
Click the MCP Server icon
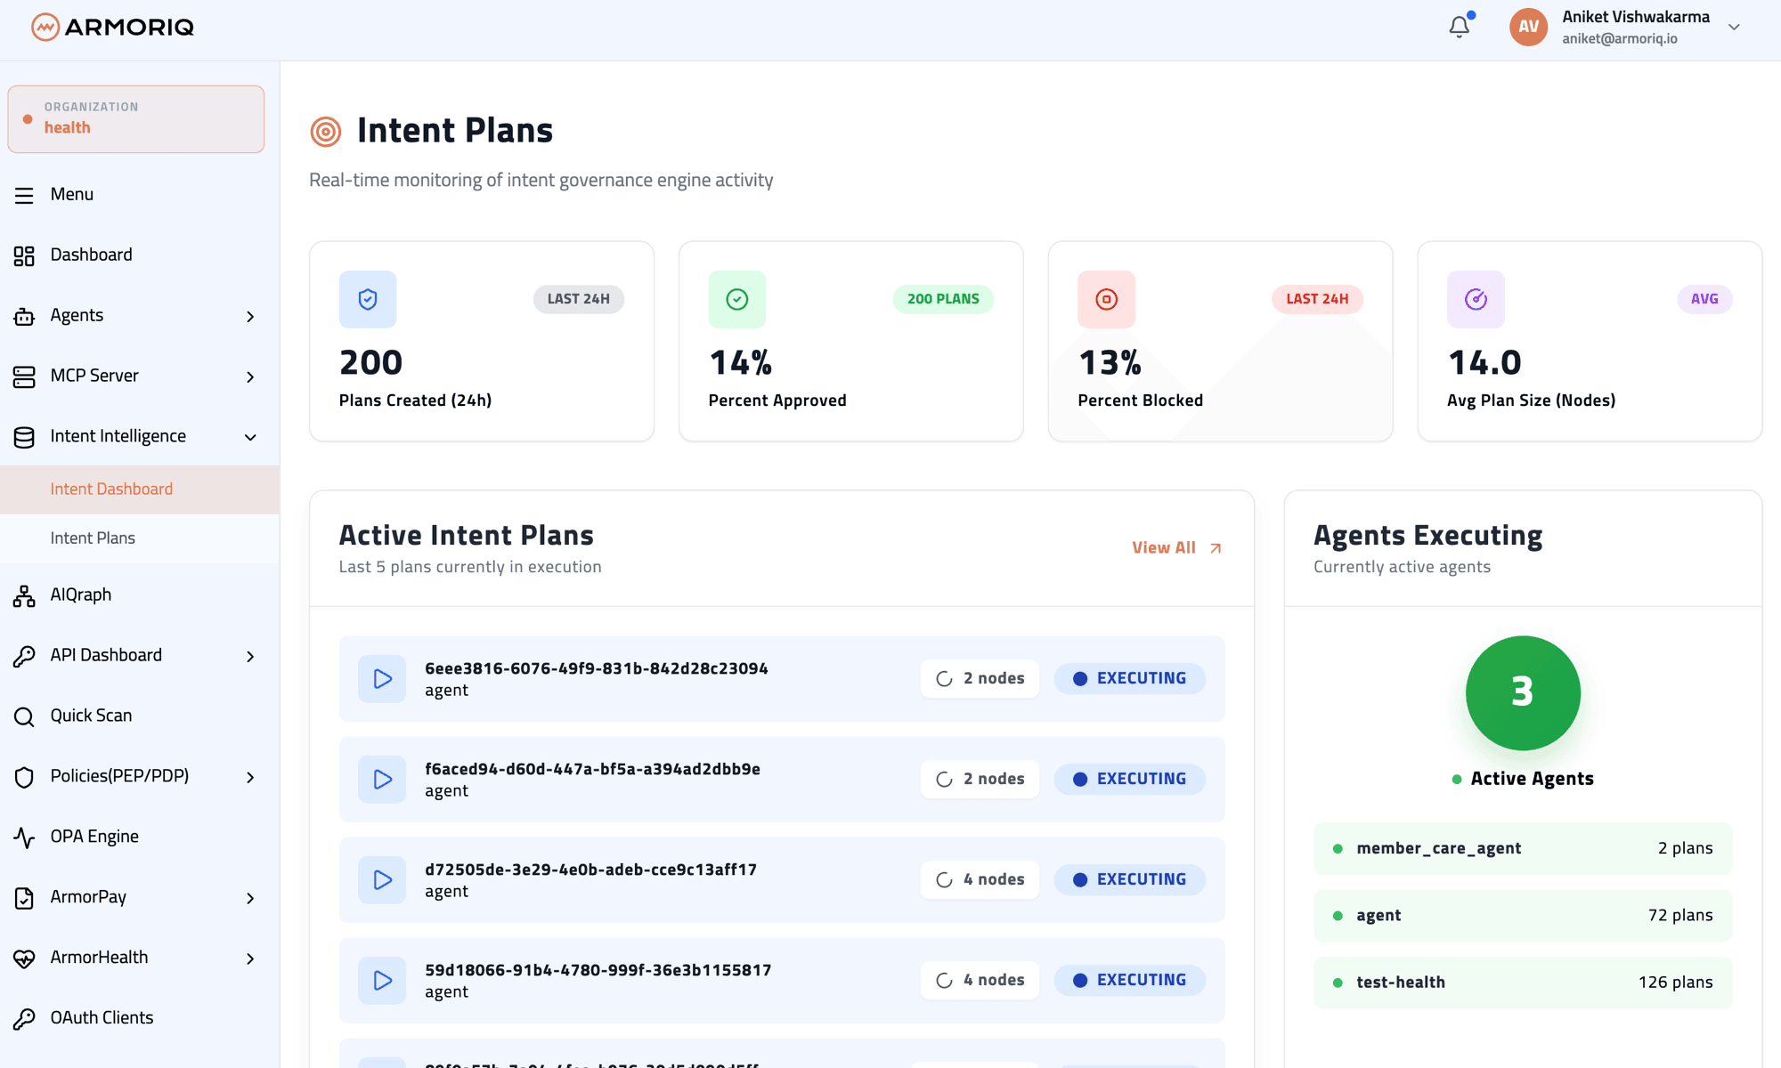coord(24,376)
